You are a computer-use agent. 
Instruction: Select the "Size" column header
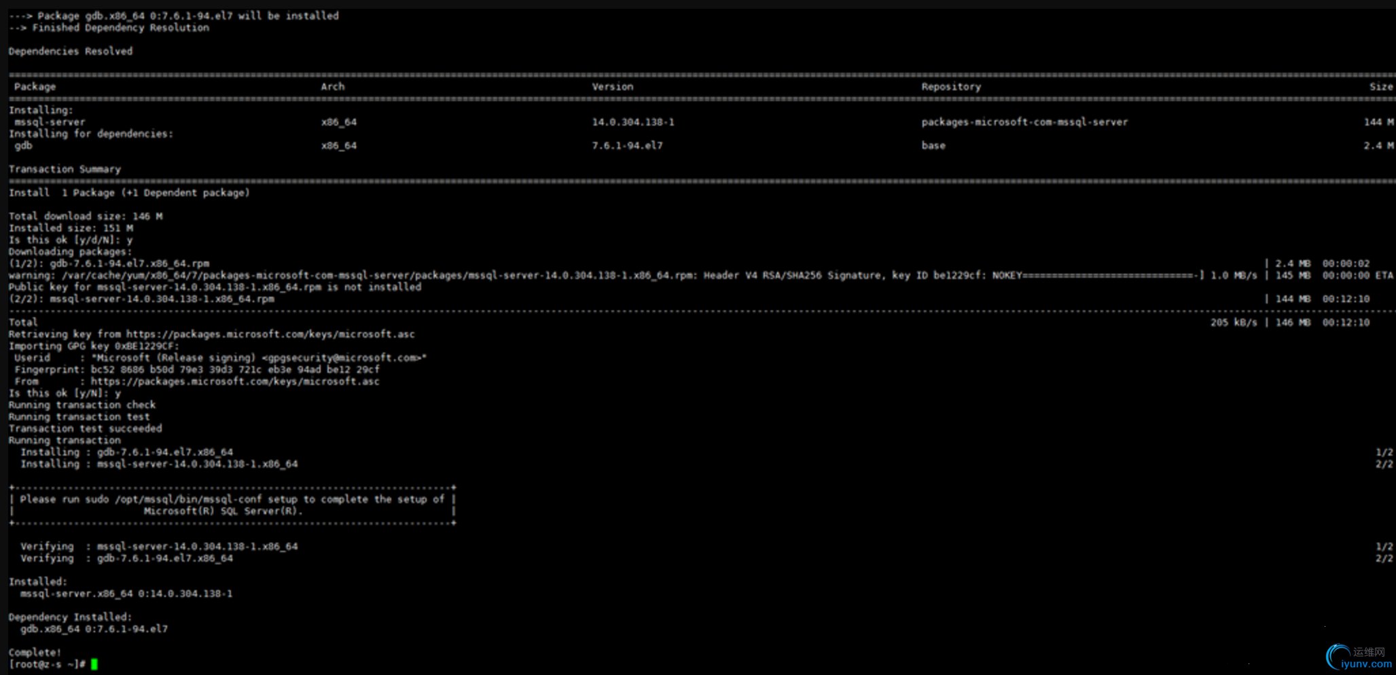pos(1381,87)
